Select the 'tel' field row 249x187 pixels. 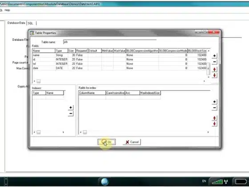119,64
